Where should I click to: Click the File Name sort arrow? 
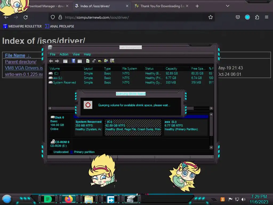tap(29, 56)
